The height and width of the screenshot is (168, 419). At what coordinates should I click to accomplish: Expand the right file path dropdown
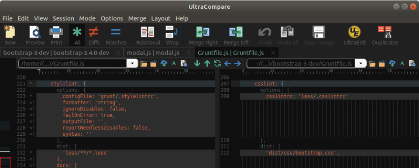point(361,64)
